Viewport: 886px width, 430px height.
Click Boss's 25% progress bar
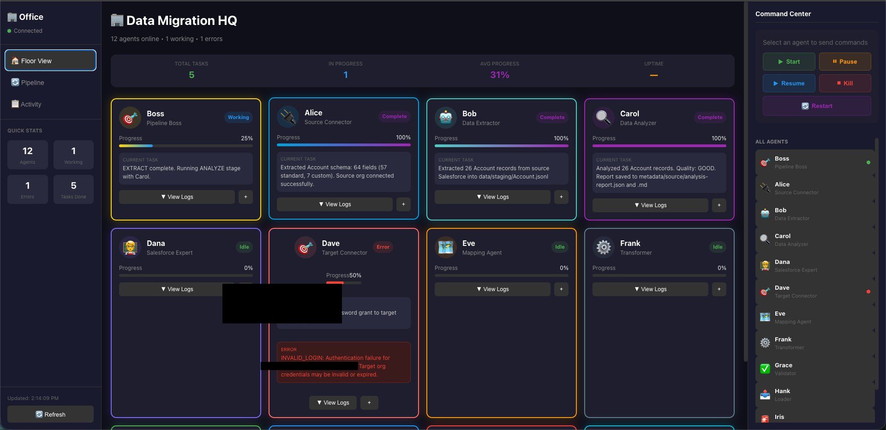[186, 146]
